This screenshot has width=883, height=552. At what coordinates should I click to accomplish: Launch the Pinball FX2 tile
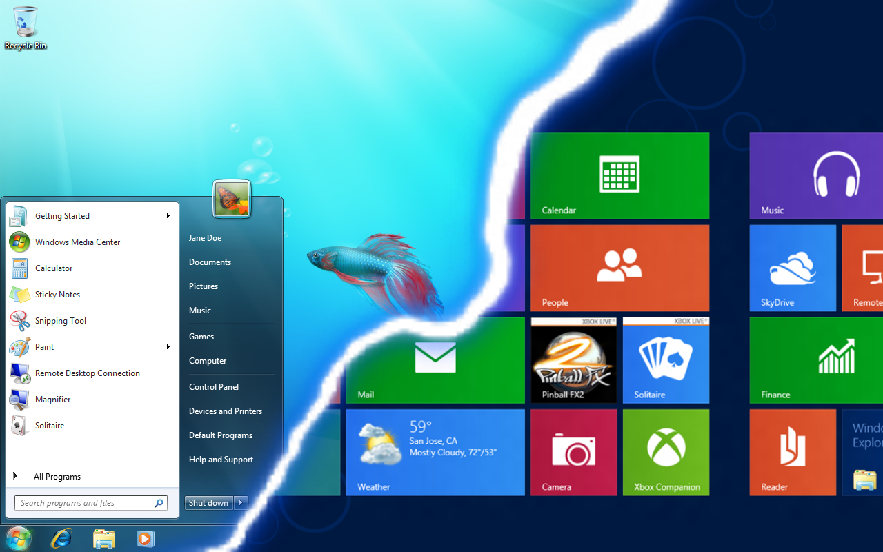coord(573,360)
